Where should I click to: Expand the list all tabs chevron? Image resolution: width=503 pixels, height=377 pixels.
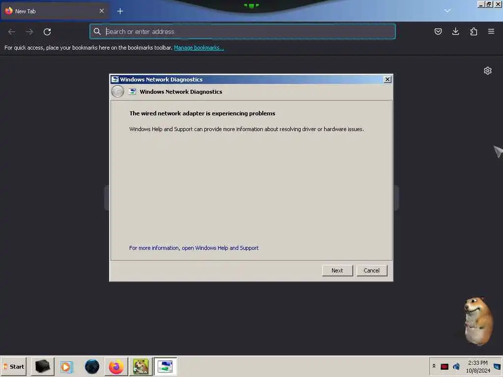tap(447, 11)
